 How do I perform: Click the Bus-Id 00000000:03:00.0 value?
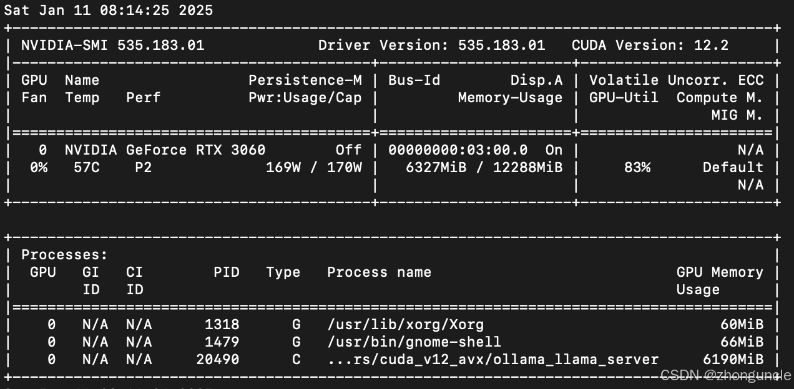coord(458,150)
